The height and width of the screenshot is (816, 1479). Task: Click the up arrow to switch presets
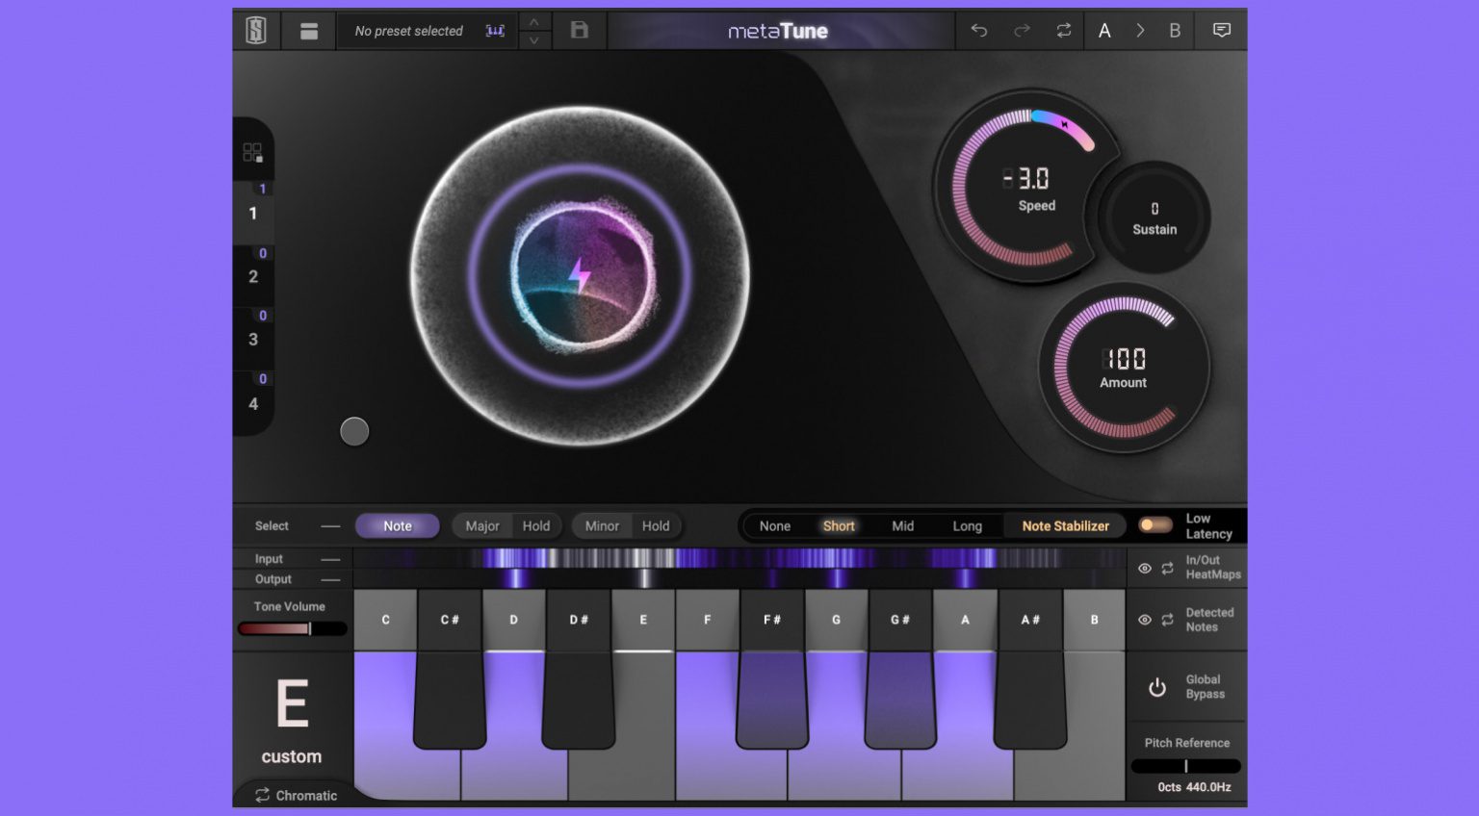click(533, 21)
